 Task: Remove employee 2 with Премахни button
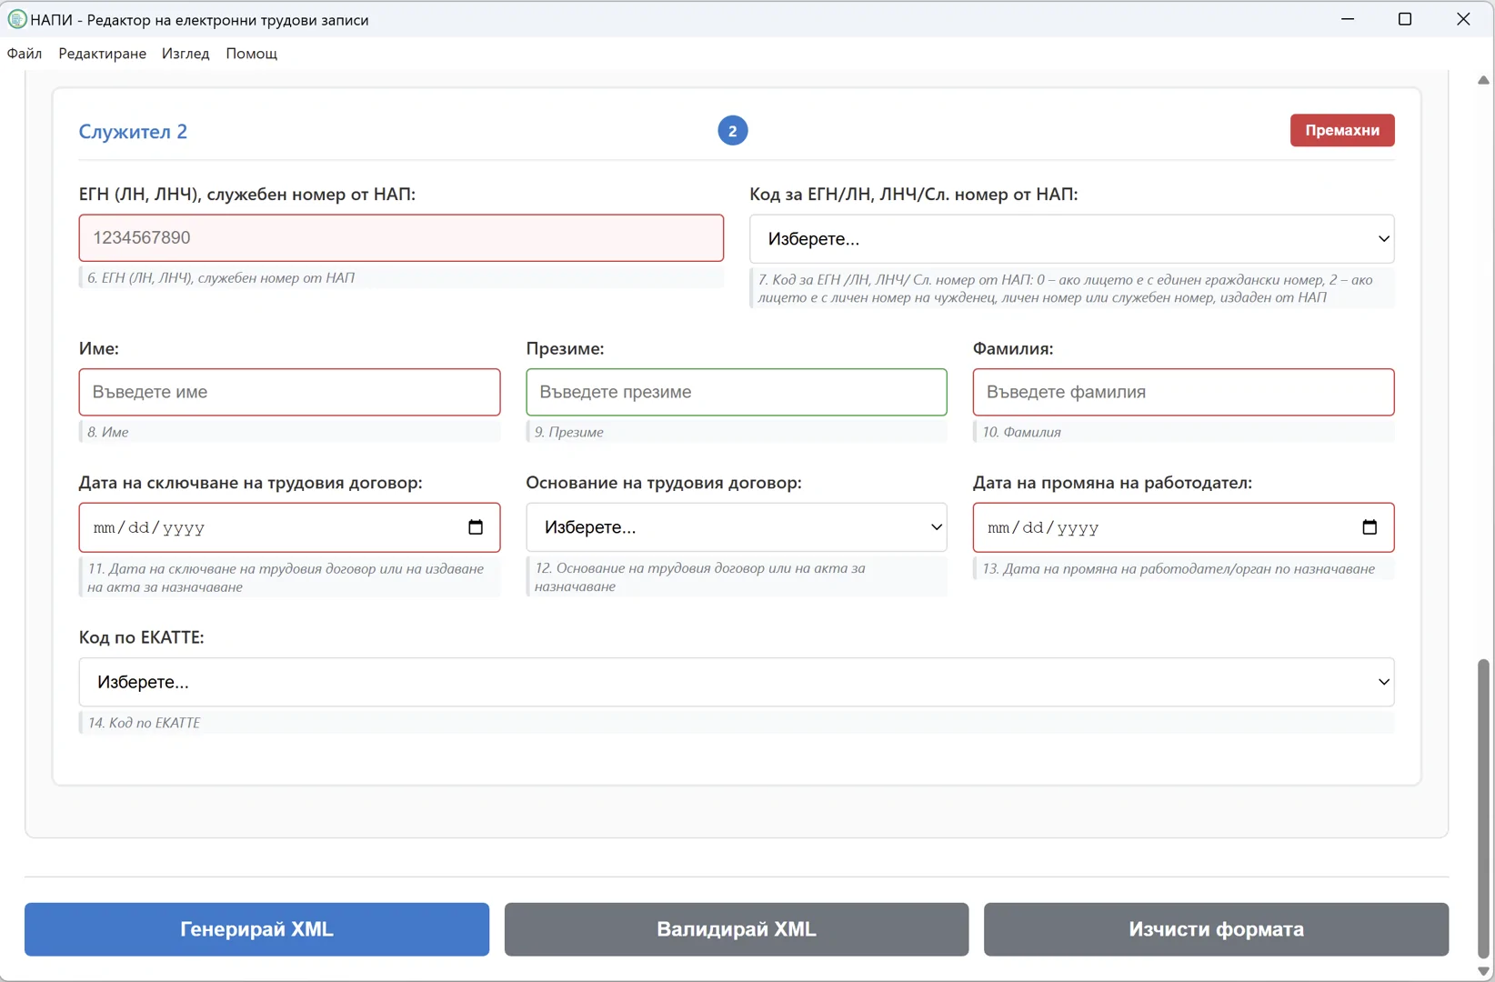point(1341,130)
